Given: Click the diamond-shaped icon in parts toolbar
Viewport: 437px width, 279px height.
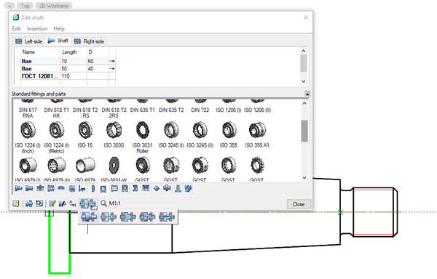Looking at the screenshot, I should click(157, 189).
